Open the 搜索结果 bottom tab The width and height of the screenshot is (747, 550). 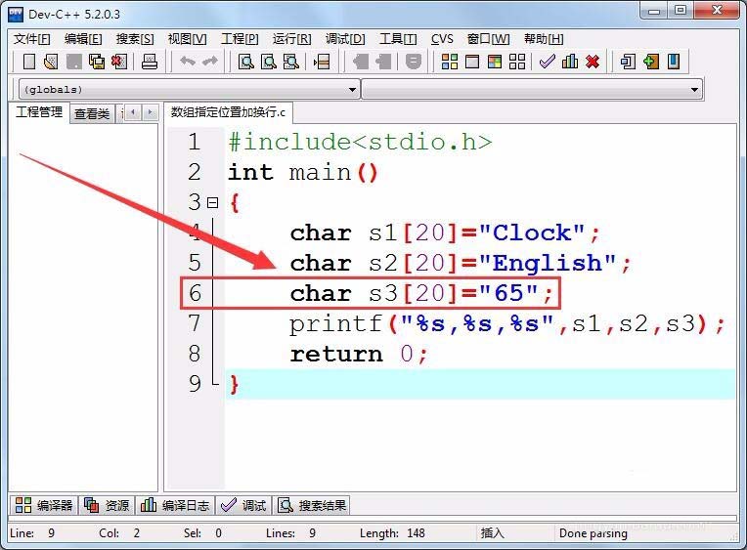(x=312, y=505)
